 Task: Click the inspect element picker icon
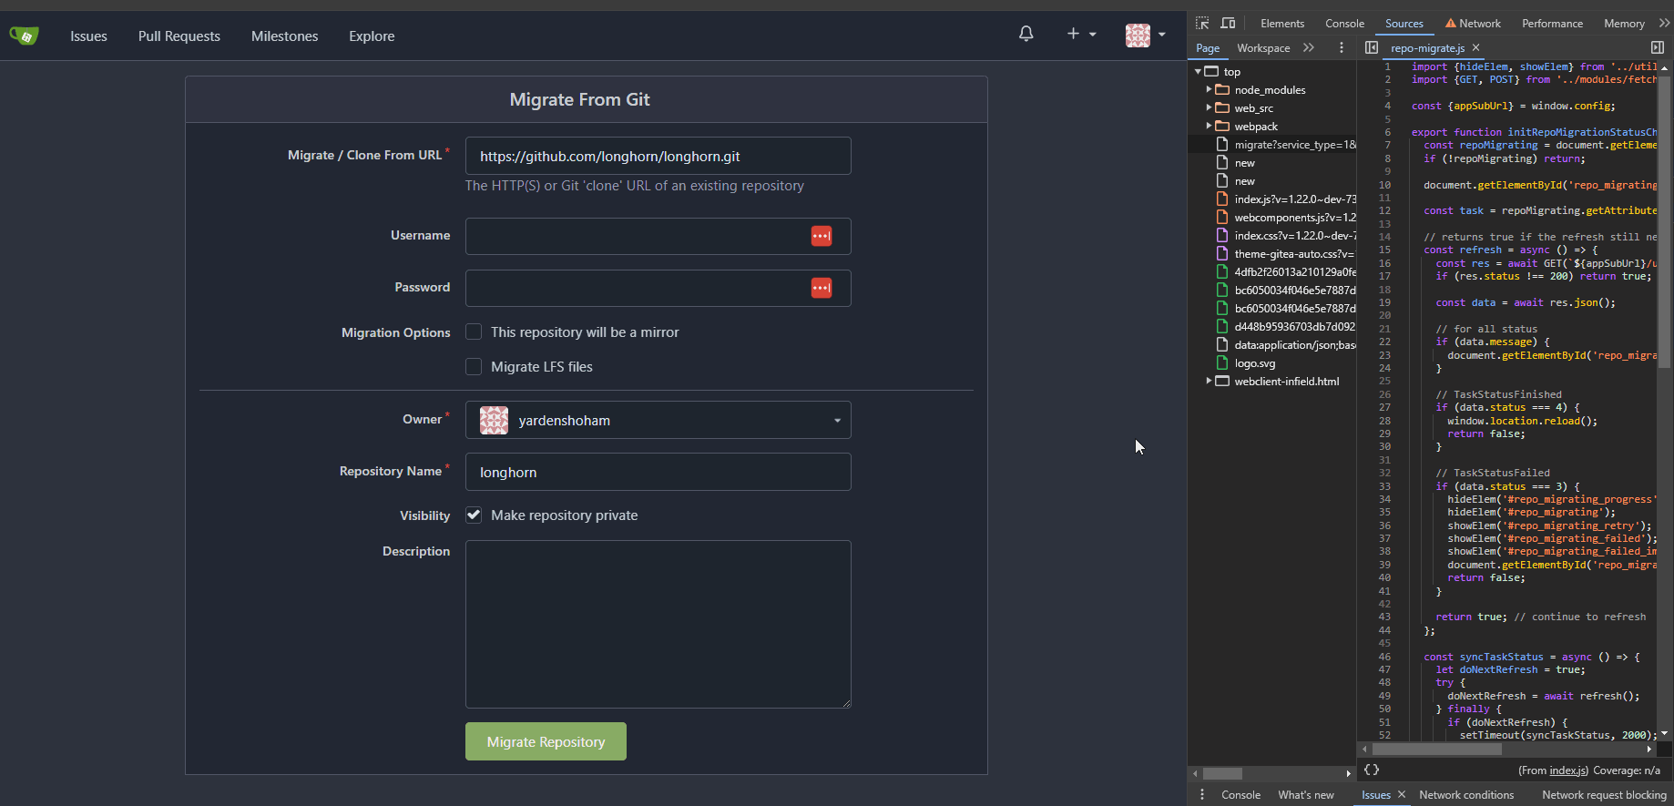tap(1202, 23)
